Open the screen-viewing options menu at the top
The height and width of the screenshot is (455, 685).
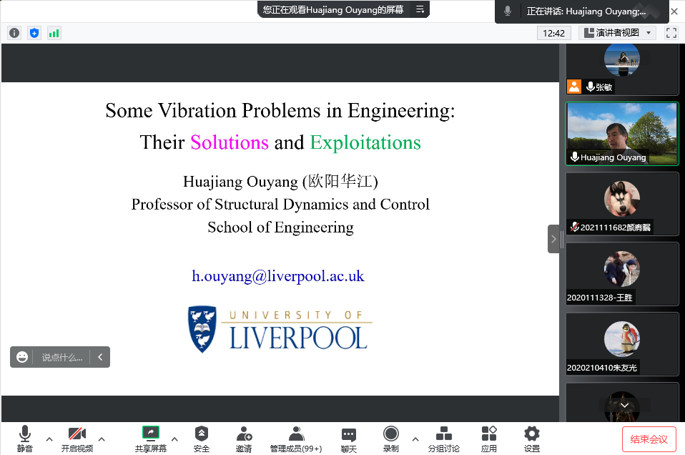[420, 9]
